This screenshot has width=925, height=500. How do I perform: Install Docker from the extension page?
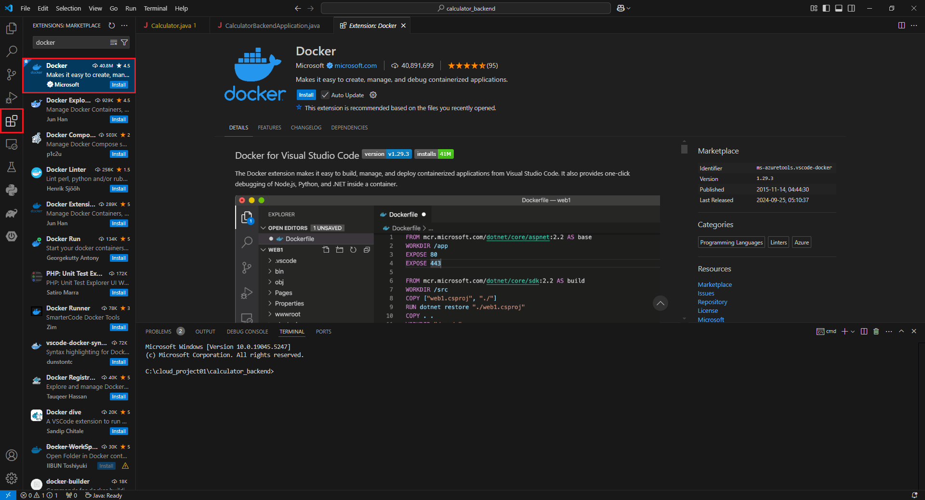point(306,95)
